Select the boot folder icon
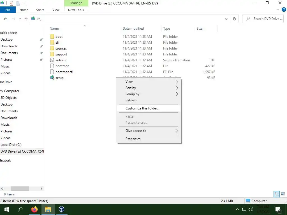The image size is (287, 215). coord(52,37)
